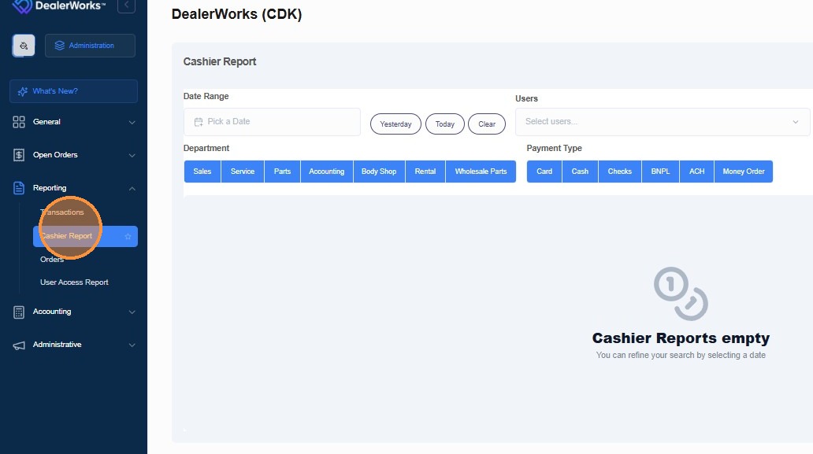Click the Users dropdown arrow
Viewport: 813px width, 454px height.
pos(796,122)
